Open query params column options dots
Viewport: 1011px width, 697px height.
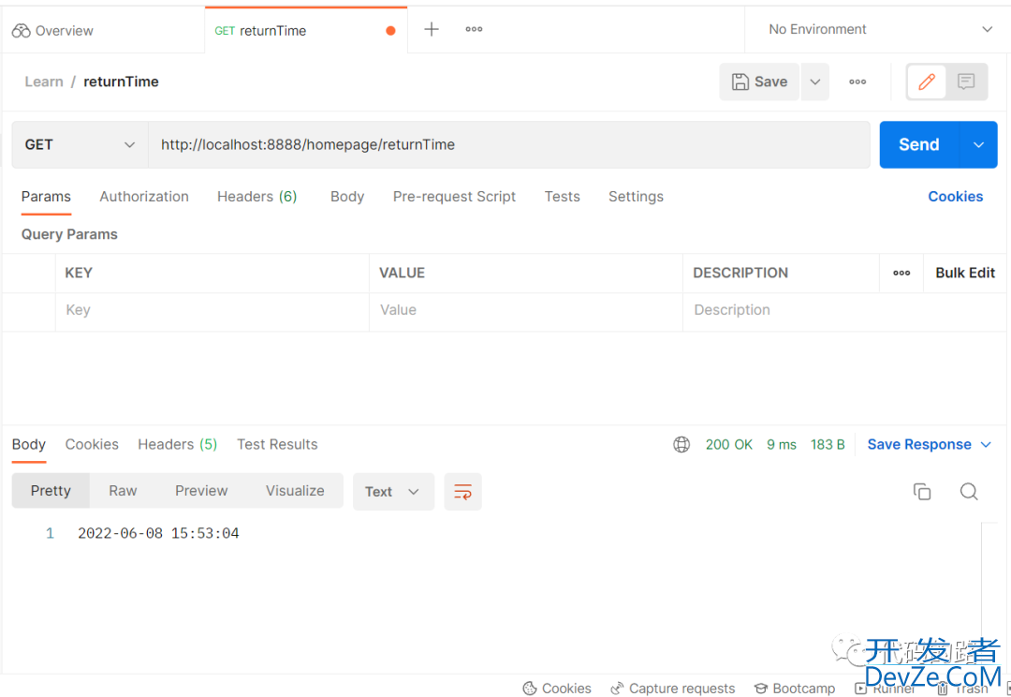coord(901,274)
